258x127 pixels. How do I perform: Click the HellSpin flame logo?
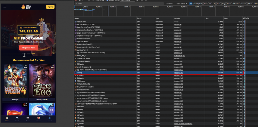27,7
